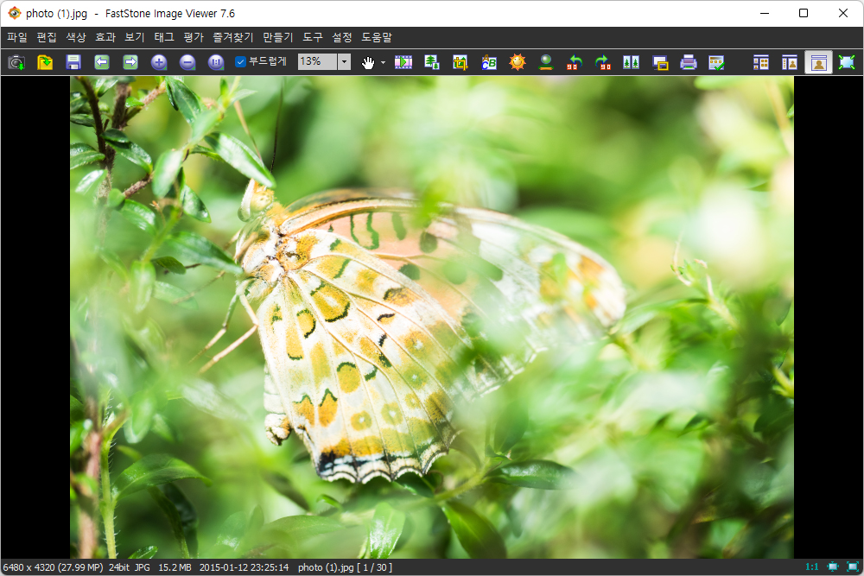
Task: Expand the hand tool dropdown arrow
Action: coord(383,62)
